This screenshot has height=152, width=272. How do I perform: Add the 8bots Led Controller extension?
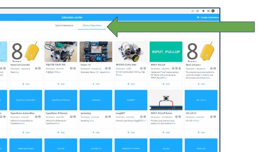[x=26, y=84]
